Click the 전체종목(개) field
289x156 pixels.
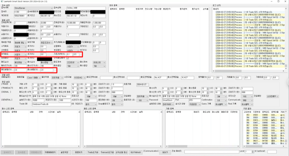tap(20, 23)
